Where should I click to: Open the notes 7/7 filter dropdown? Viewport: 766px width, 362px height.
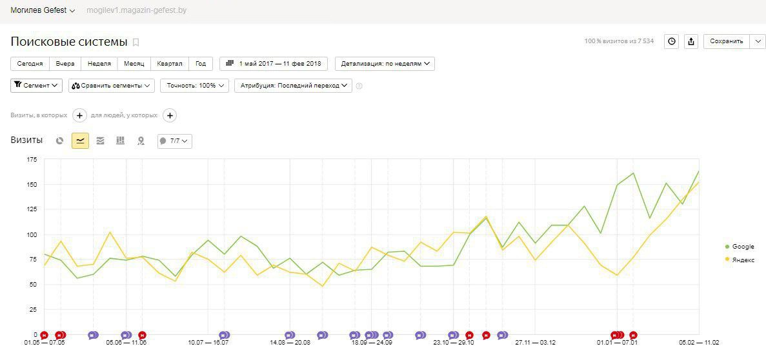[x=174, y=141]
